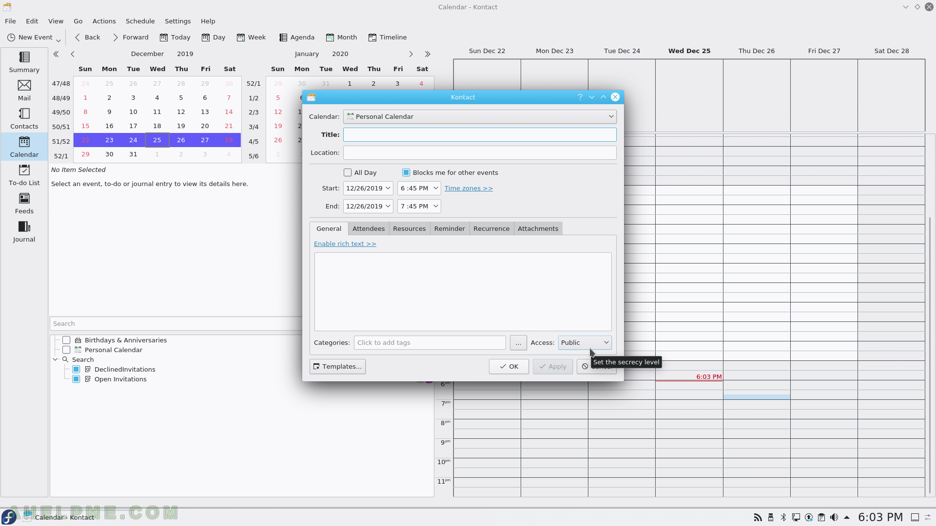Go Forward in the calendar toolbar
This screenshot has width=936, height=526.
pos(131,37)
